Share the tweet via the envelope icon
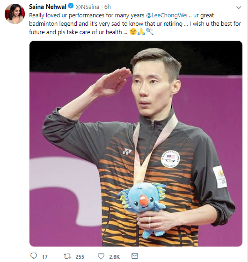This screenshot has height=262, width=248. (x=135, y=256)
